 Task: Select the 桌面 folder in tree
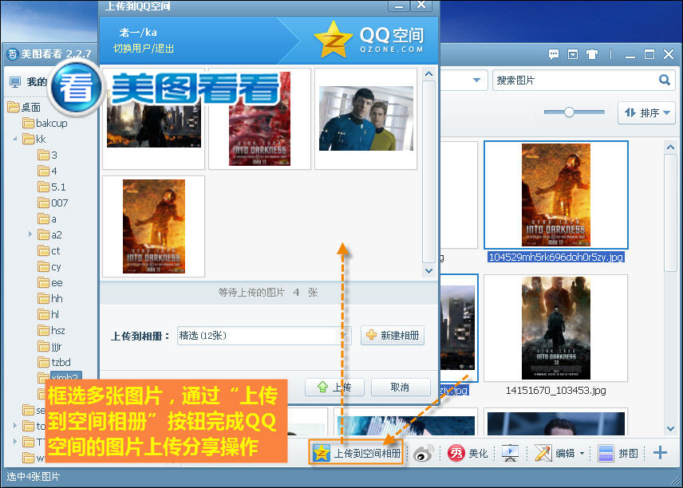click(25, 107)
